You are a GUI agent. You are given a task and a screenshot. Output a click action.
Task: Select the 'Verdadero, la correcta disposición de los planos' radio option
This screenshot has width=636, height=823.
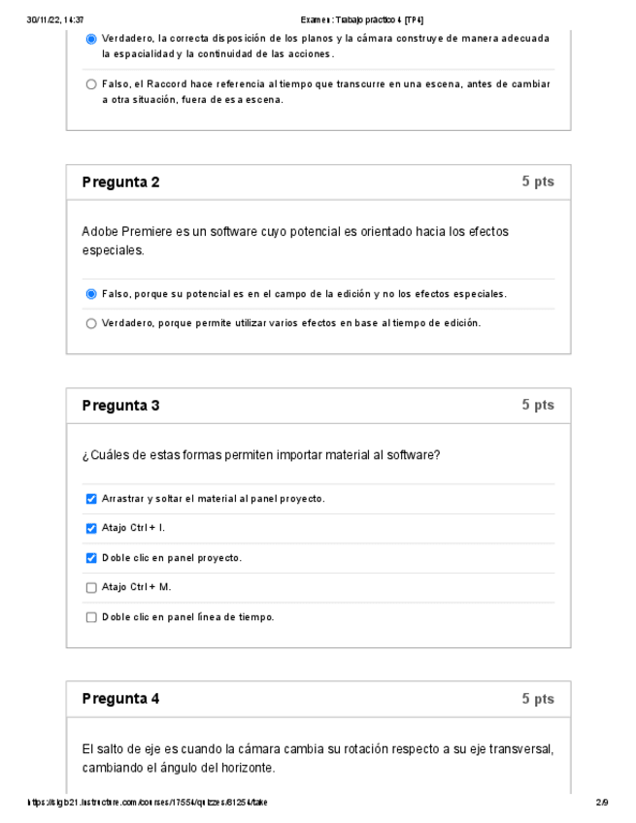pos(91,39)
